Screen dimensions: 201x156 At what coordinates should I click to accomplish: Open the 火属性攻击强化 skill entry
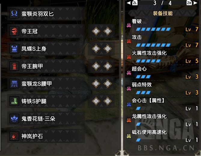[162, 57]
